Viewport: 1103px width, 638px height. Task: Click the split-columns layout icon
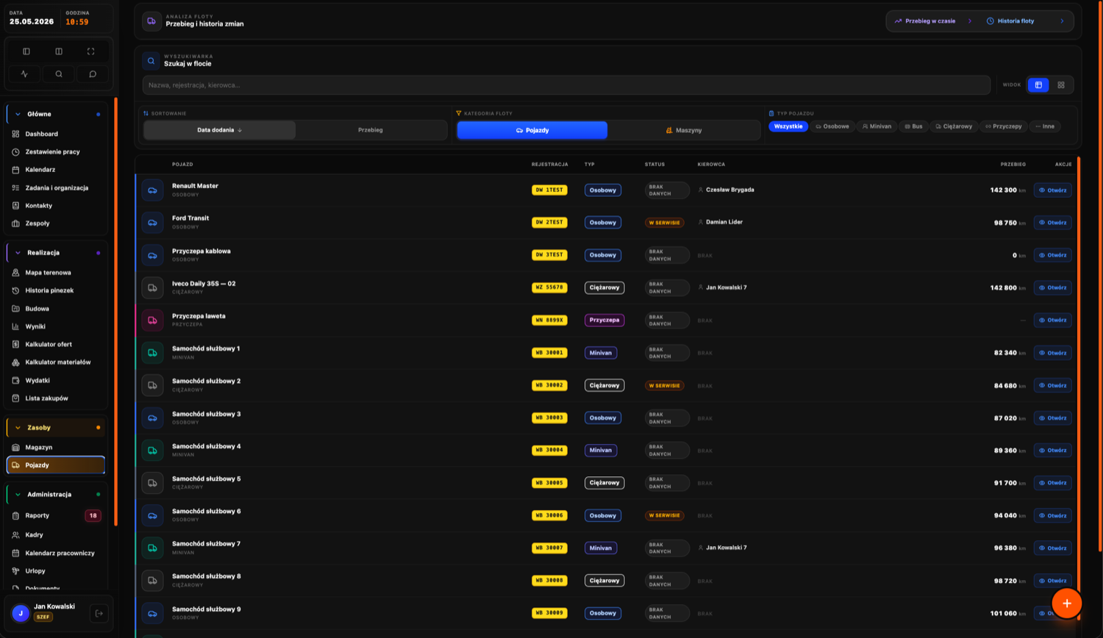pyautogui.click(x=59, y=51)
